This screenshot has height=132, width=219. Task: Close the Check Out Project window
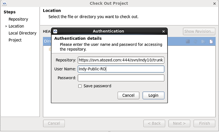tap(214, 4)
